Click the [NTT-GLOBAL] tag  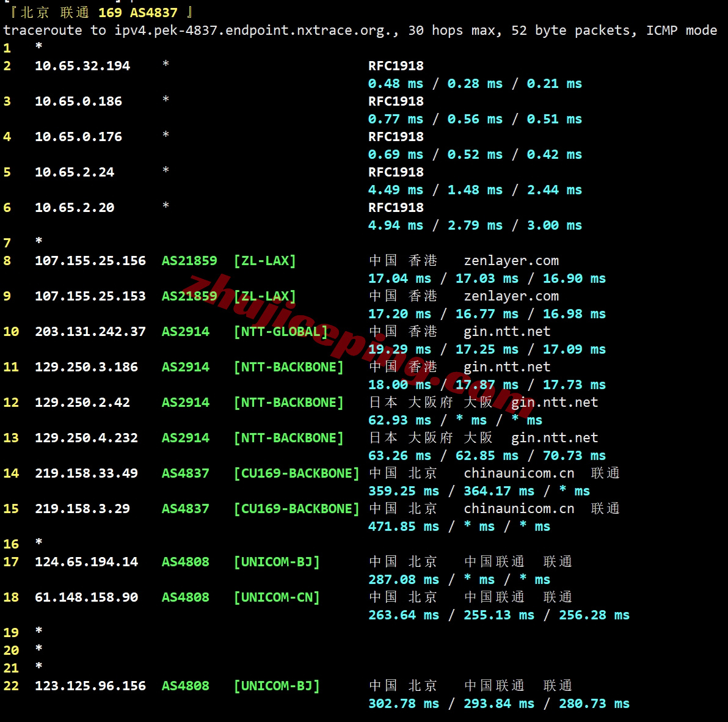click(280, 332)
